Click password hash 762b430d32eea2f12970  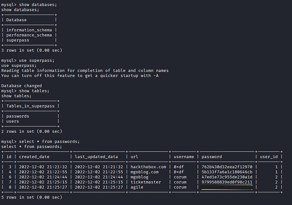[227, 167]
